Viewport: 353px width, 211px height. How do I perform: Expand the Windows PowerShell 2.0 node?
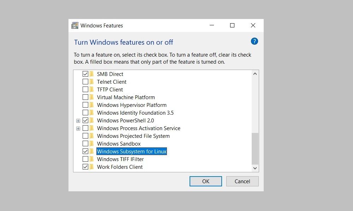coord(78,120)
